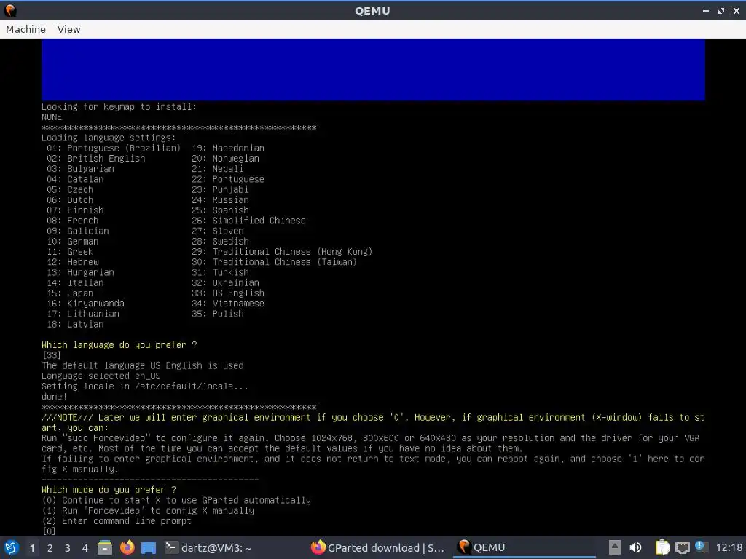Switch to workspace 3 in the pager
Viewport: 746px width, 559px height.
68,548
